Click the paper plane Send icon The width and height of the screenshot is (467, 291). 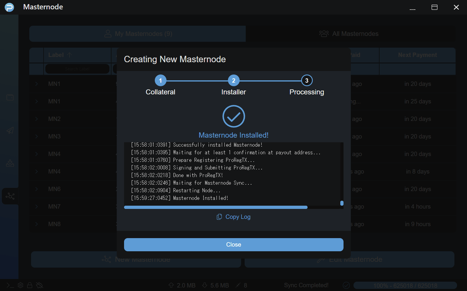point(10,131)
